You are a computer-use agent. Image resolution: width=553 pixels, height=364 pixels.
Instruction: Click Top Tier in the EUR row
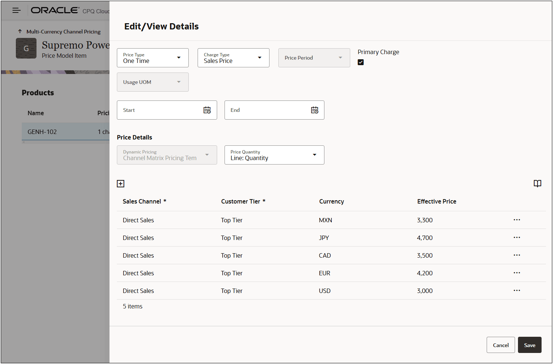[x=232, y=273]
